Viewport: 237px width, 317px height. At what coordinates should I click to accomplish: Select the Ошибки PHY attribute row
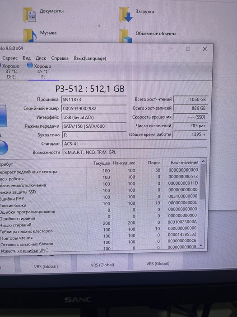pyautogui.click(x=100, y=197)
